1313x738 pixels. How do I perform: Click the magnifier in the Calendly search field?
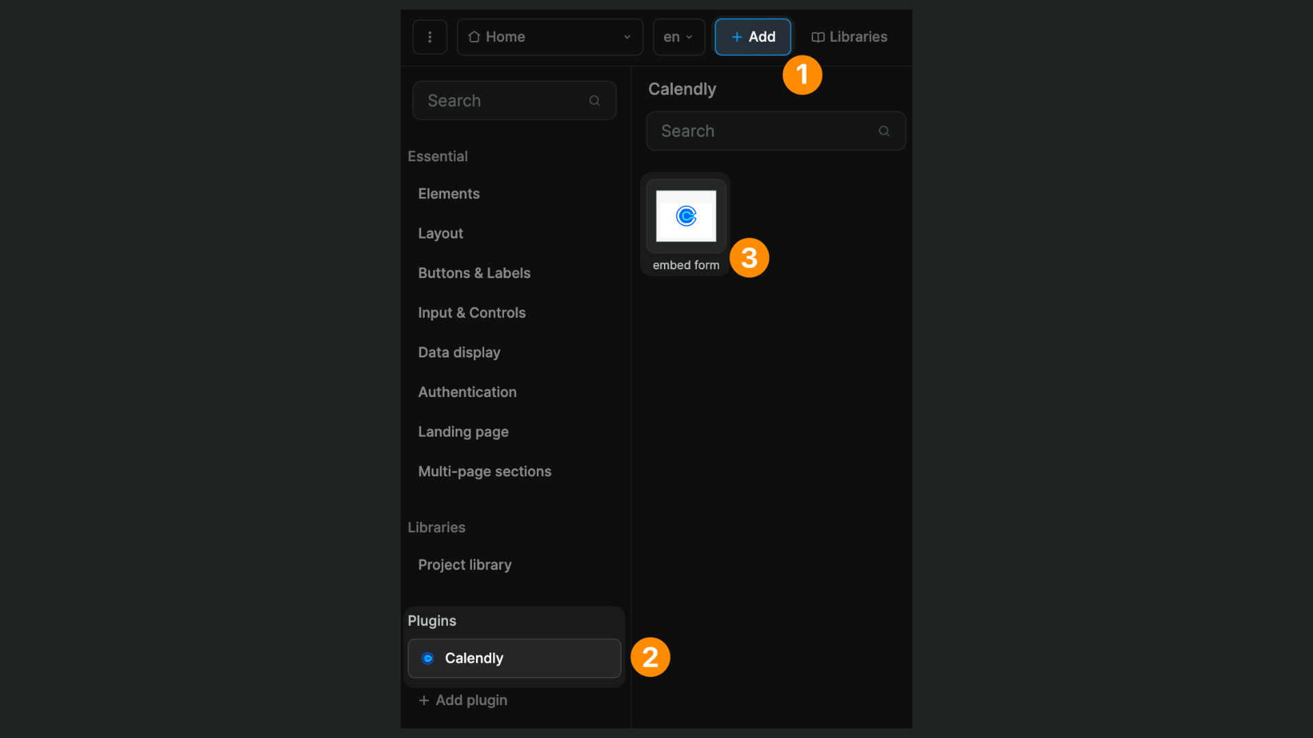(884, 131)
